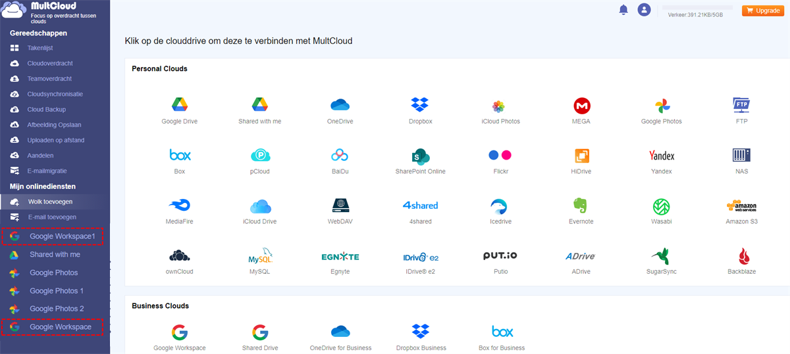The image size is (790, 354).
Task: Add Google Photos from Personal Clouds grid
Action: pos(662,105)
